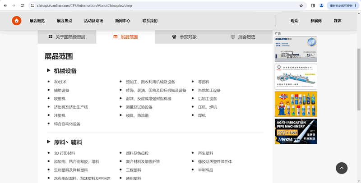Bookmark this page with star icon
Screen dimensions: 361x183
[x=301, y=6]
